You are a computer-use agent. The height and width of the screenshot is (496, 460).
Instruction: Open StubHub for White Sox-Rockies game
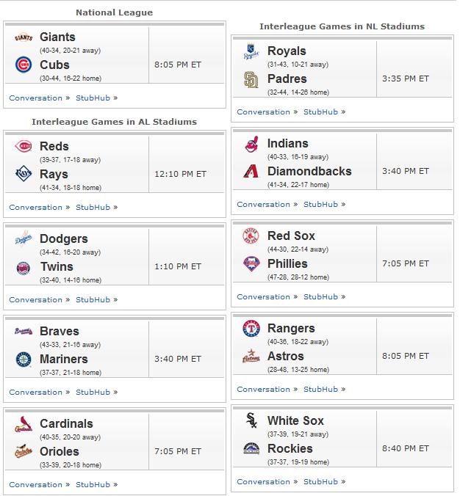pyautogui.click(x=320, y=482)
